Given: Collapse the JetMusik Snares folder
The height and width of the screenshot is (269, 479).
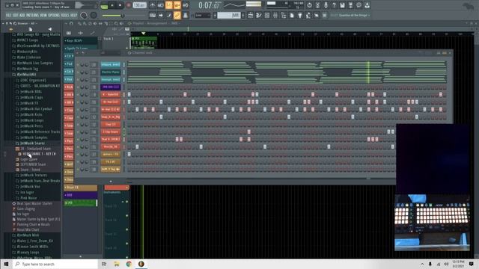Looking at the screenshot, I should pyautogui.click(x=30, y=143).
